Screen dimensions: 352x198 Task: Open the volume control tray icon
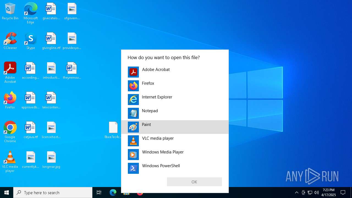pyautogui.click(x=317, y=193)
